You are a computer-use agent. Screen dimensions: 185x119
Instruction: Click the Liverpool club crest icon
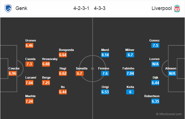[x=177, y=8]
